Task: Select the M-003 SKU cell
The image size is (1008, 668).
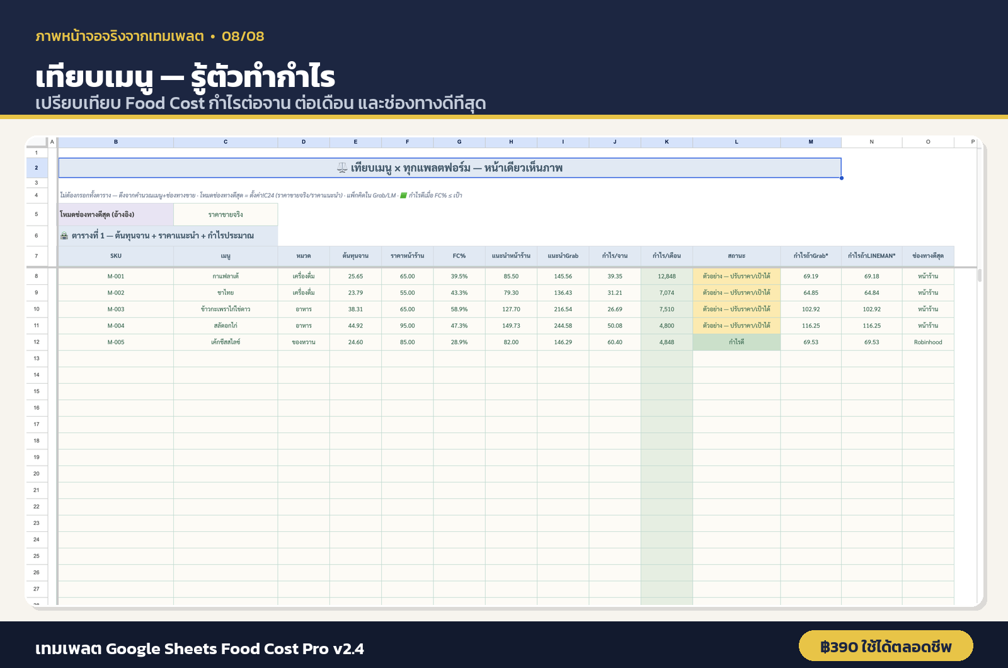Action: click(116, 309)
